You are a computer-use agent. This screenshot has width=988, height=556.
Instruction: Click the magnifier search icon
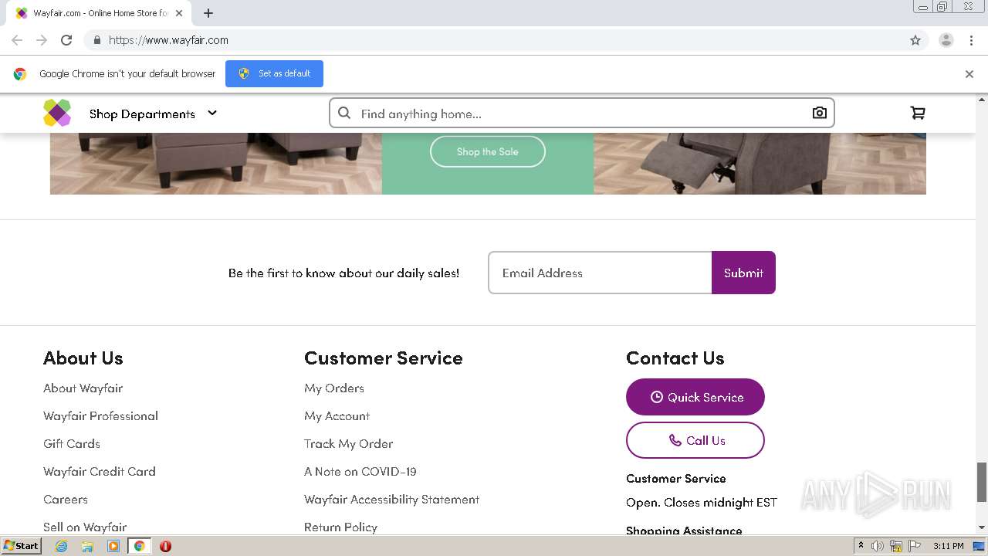point(344,113)
